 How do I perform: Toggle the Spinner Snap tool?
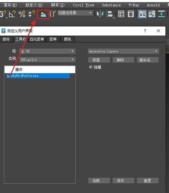click(x=32, y=14)
